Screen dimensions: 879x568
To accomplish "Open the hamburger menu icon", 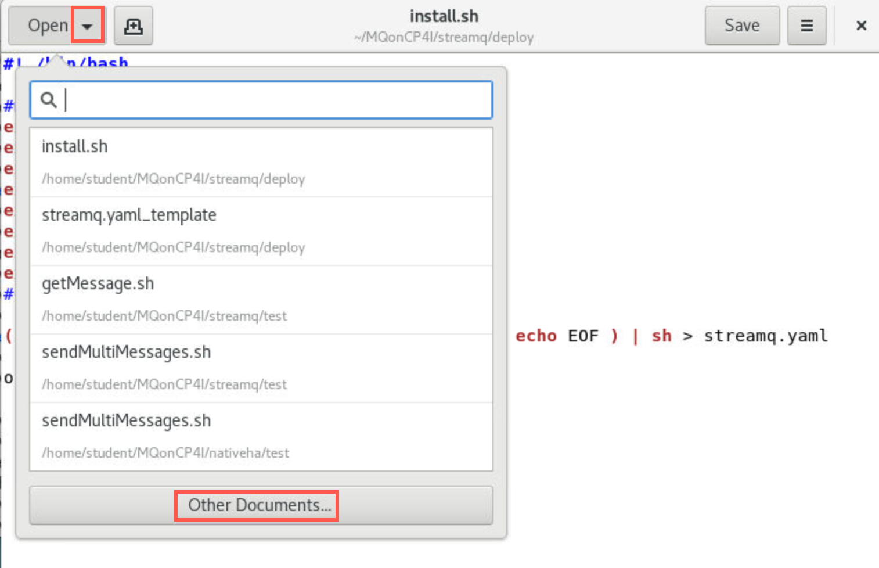I will point(806,26).
